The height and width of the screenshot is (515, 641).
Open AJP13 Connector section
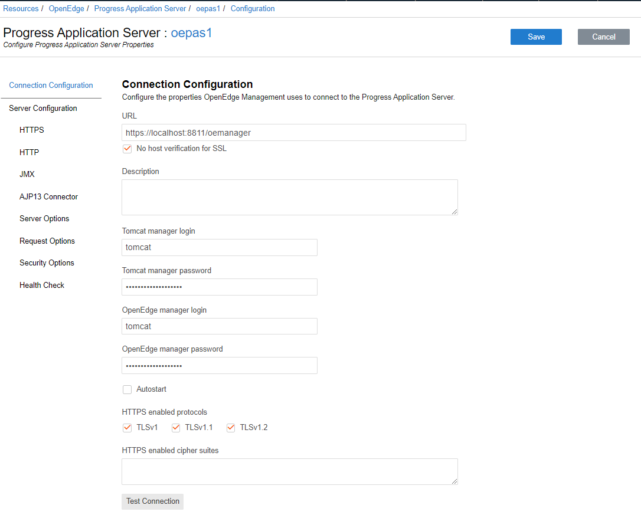(x=48, y=196)
